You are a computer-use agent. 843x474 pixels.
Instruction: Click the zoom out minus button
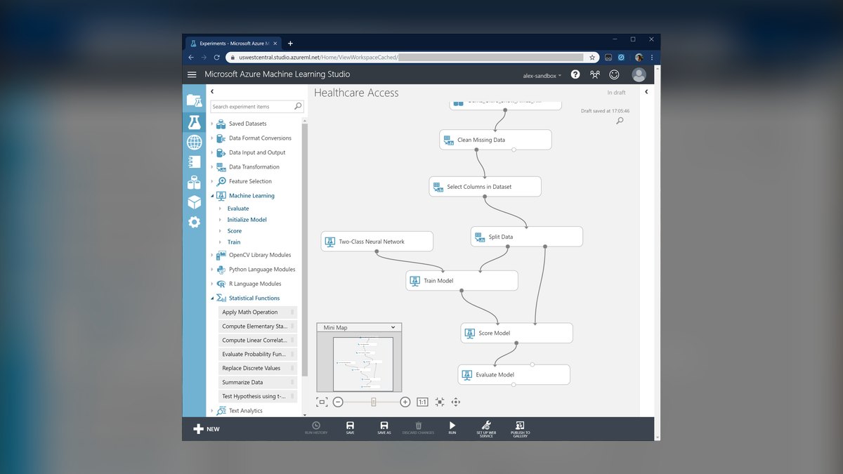[x=338, y=402]
